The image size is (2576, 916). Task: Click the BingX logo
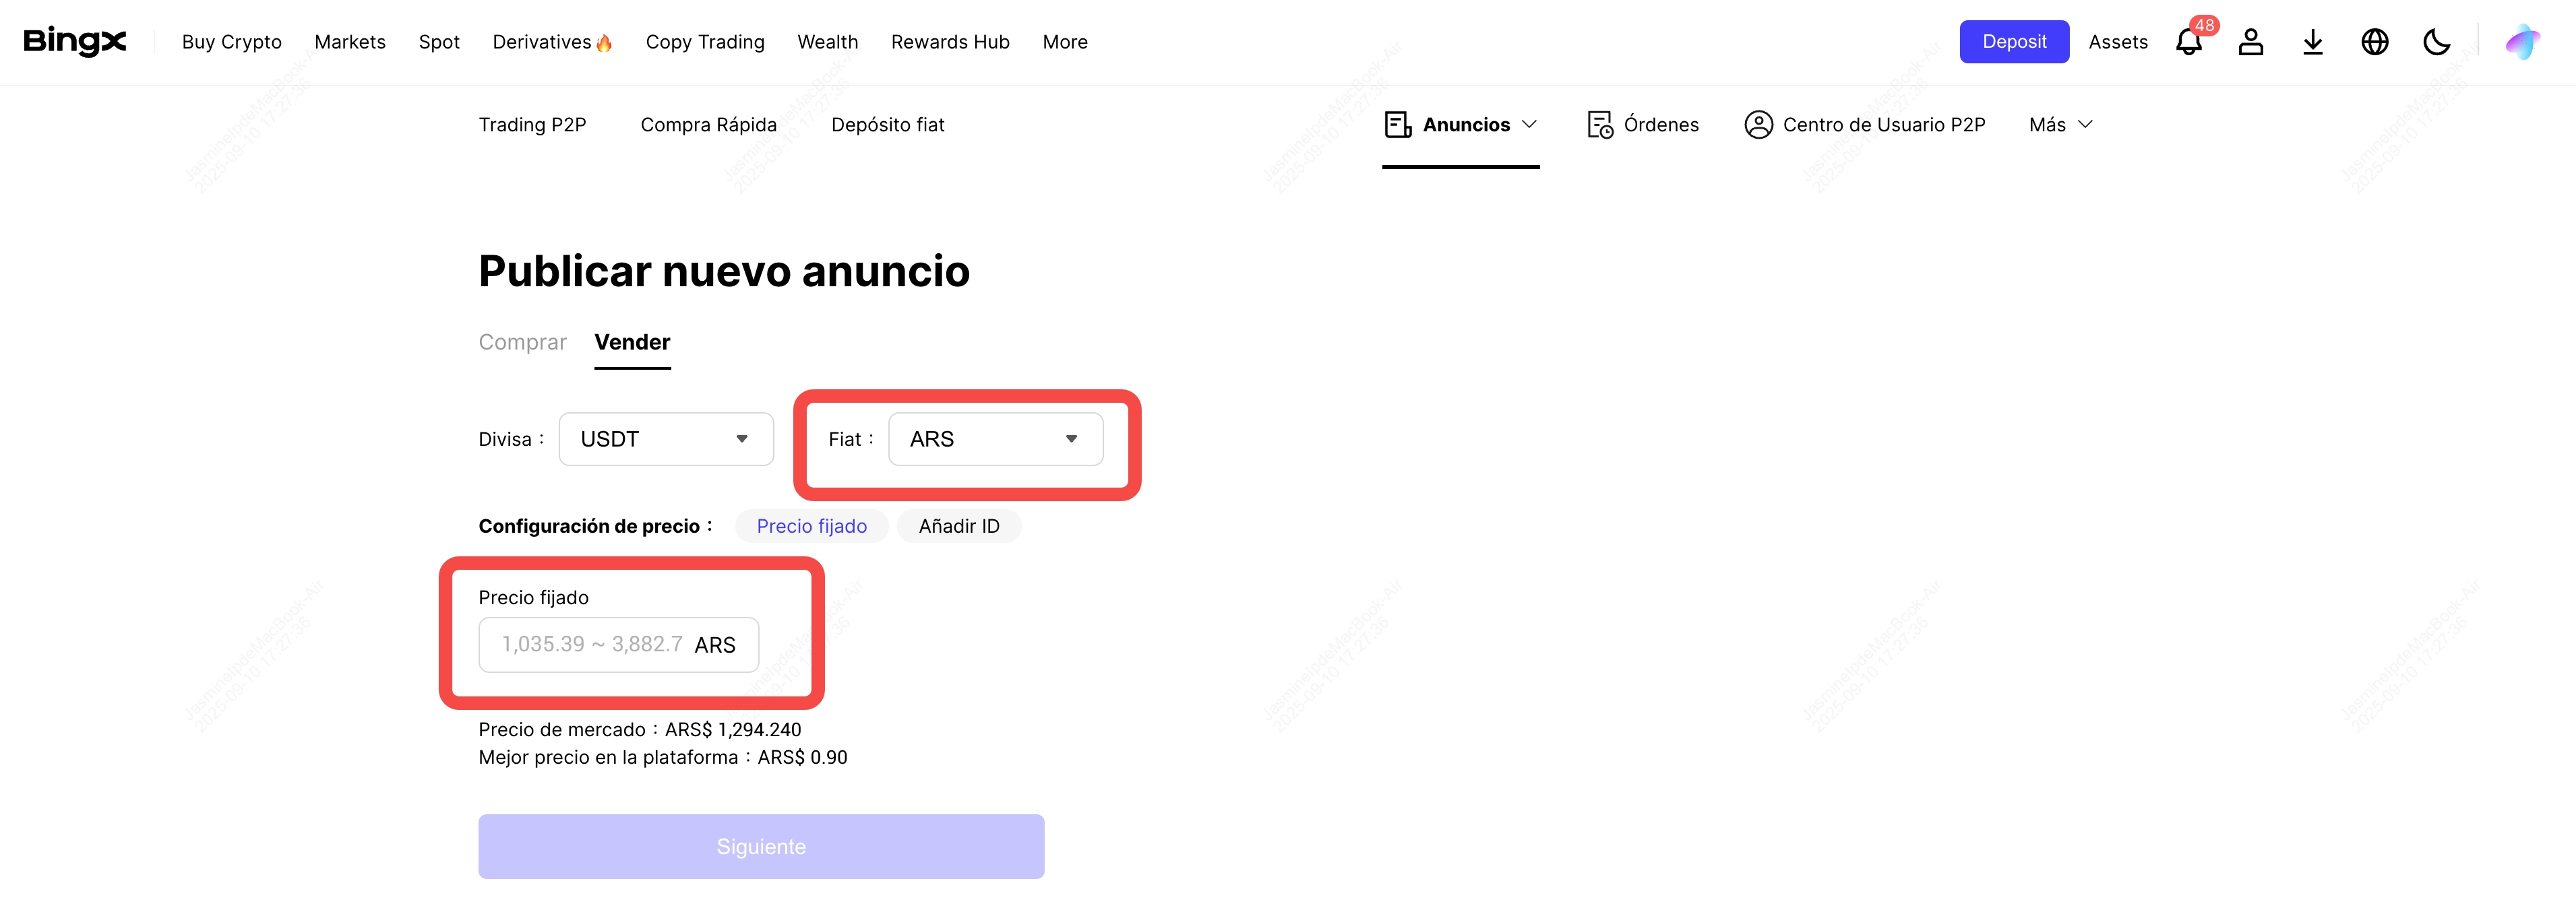[x=75, y=41]
